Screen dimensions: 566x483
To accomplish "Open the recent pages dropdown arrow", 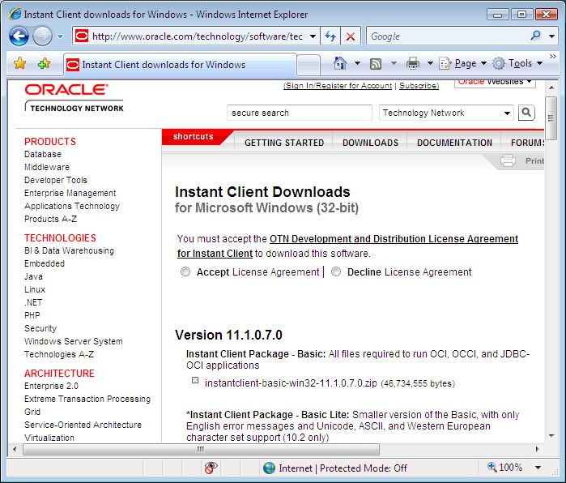I will coord(60,36).
